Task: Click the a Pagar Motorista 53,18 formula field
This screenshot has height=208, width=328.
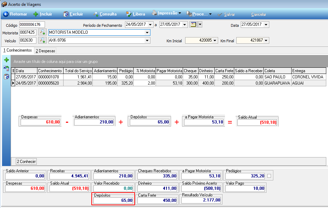Action: pyautogui.click(x=204, y=122)
